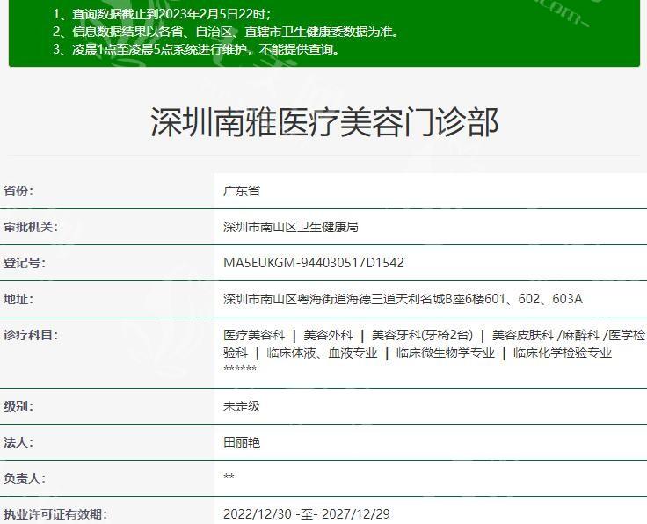Click notice line about 卫生健康委数据为准
This screenshot has width=647, height=524.
tap(226, 32)
